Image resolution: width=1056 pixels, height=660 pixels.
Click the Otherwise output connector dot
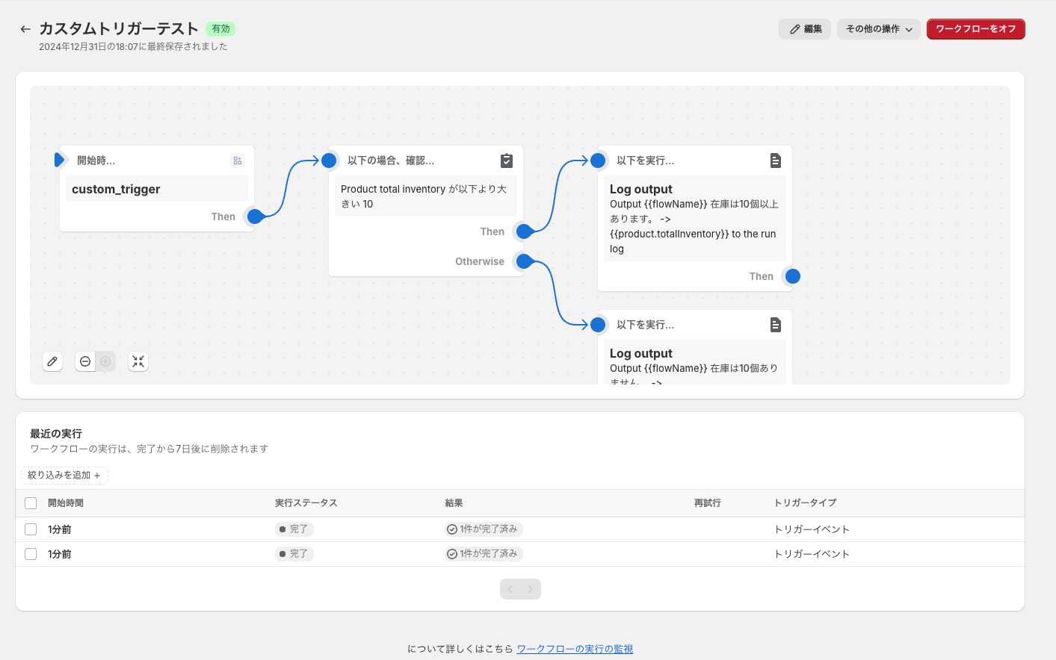pyautogui.click(x=524, y=261)
